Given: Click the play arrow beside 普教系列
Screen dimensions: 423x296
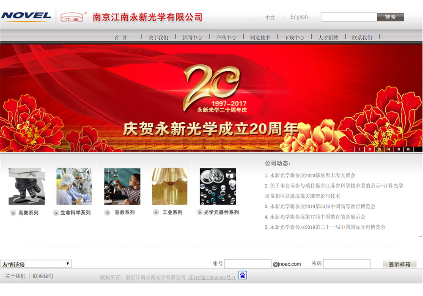Looking at the screenshot, I should (107, 213).
